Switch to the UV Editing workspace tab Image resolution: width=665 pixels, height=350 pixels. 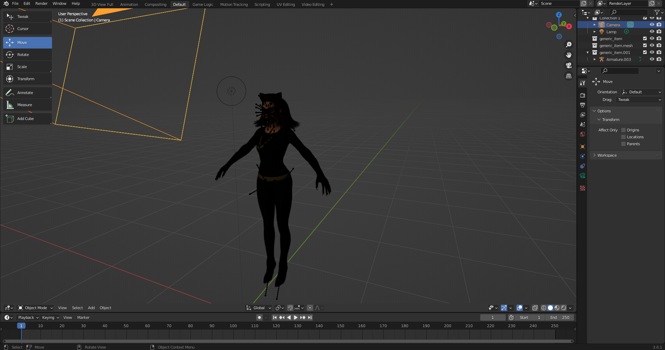click(286, 4)
